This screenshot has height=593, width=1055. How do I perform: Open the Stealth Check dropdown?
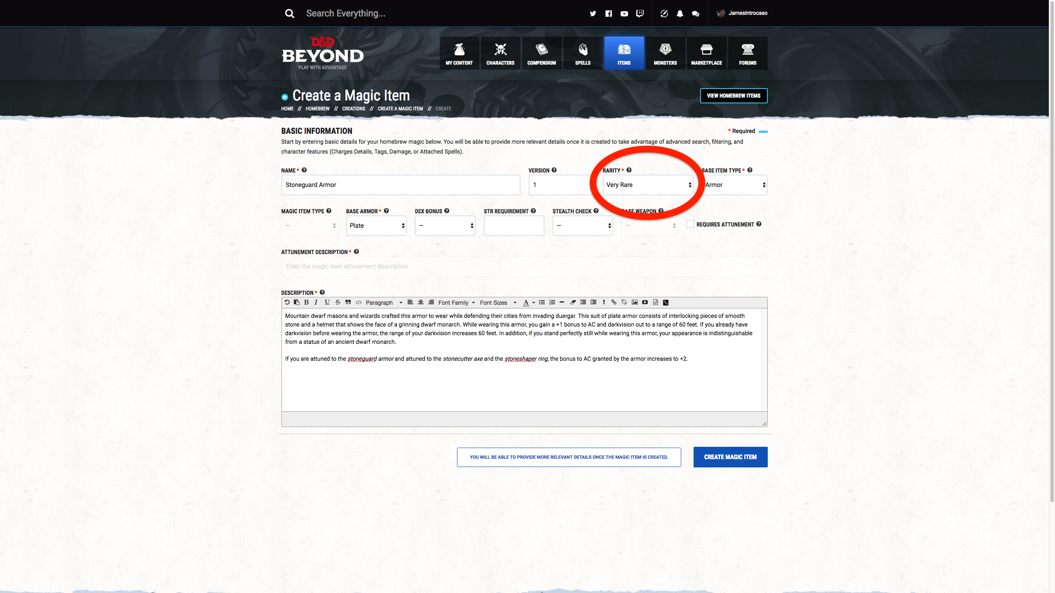click(x=583, y=226)
